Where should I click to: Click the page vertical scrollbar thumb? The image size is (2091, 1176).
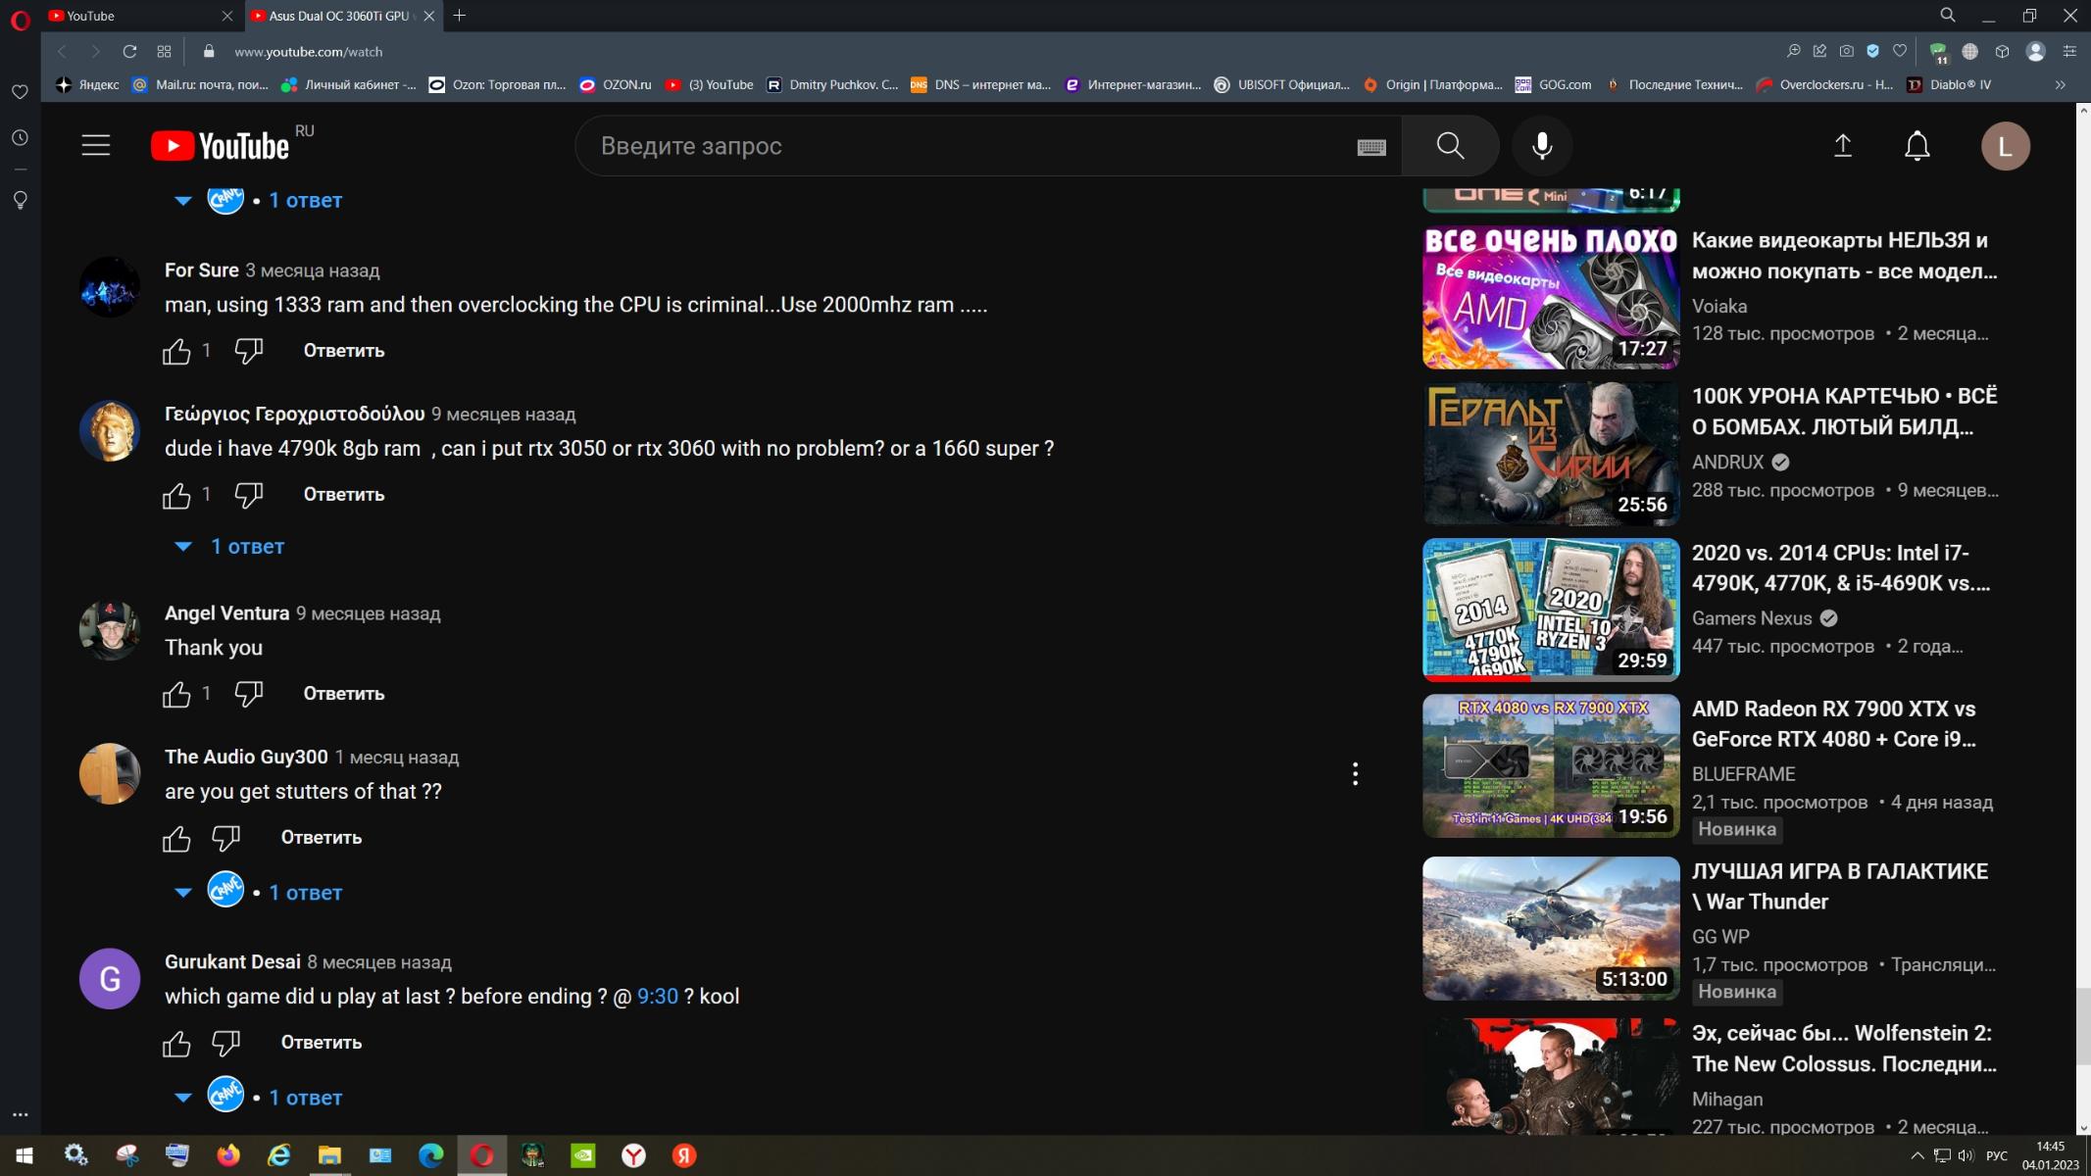click(2083, 1024)
